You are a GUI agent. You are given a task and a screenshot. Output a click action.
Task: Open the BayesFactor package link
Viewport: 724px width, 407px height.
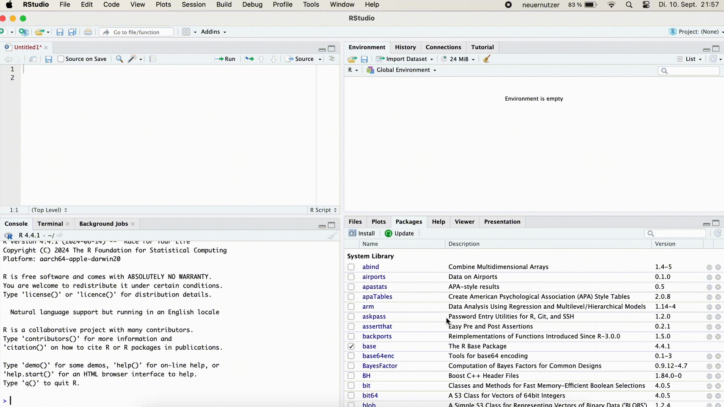pyautogui.click(x=380, y=366)
